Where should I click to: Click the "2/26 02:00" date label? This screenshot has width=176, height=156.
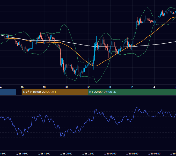132,153
